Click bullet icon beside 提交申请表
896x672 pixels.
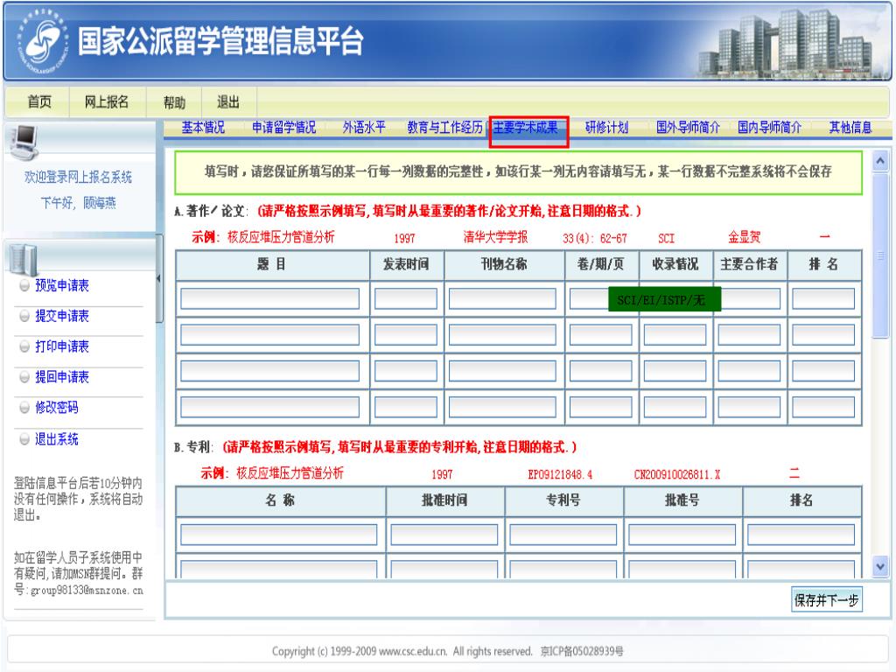24,316
